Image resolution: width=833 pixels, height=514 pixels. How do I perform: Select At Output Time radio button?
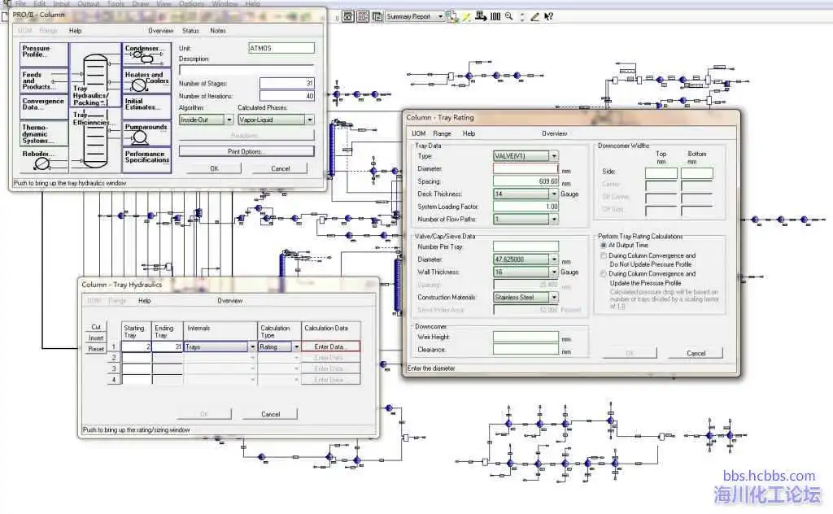point(604,246)
